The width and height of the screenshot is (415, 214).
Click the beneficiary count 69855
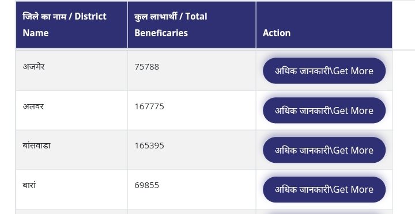146,185
